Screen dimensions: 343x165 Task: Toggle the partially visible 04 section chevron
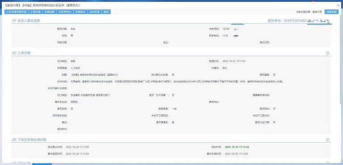327,163
